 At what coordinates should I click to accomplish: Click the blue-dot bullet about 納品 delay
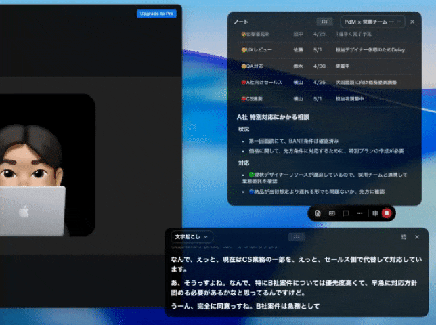click(x=317, y=192)
